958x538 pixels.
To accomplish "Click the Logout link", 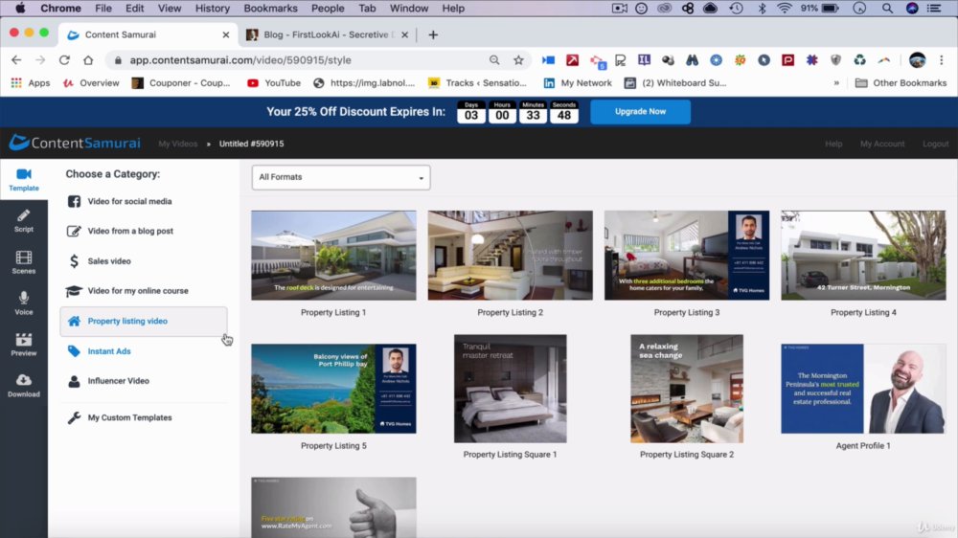I will pos(935,145).
